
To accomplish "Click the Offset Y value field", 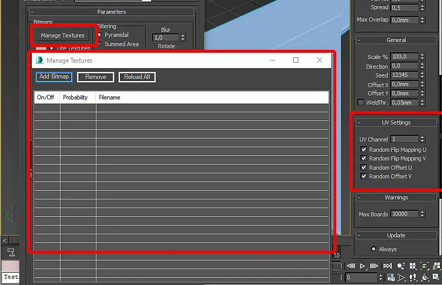I will click(x=405, y=93).
